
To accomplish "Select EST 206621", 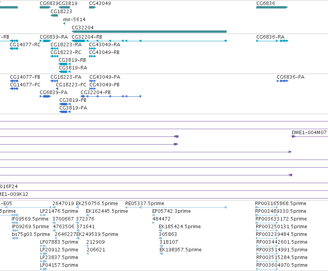I will tap(96, 250).
